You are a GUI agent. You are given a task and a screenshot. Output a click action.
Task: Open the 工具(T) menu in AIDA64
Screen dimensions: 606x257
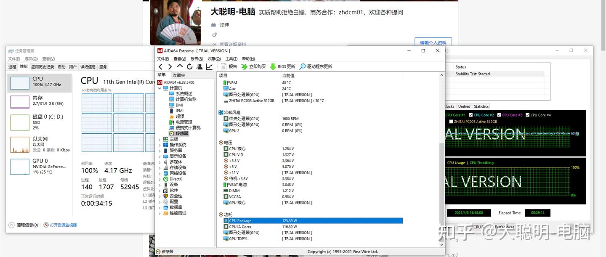point(231,58)
